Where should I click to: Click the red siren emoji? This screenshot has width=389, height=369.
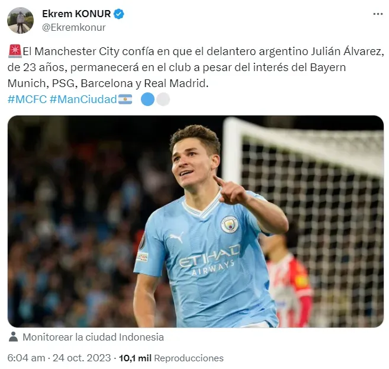tap(15, 51)
